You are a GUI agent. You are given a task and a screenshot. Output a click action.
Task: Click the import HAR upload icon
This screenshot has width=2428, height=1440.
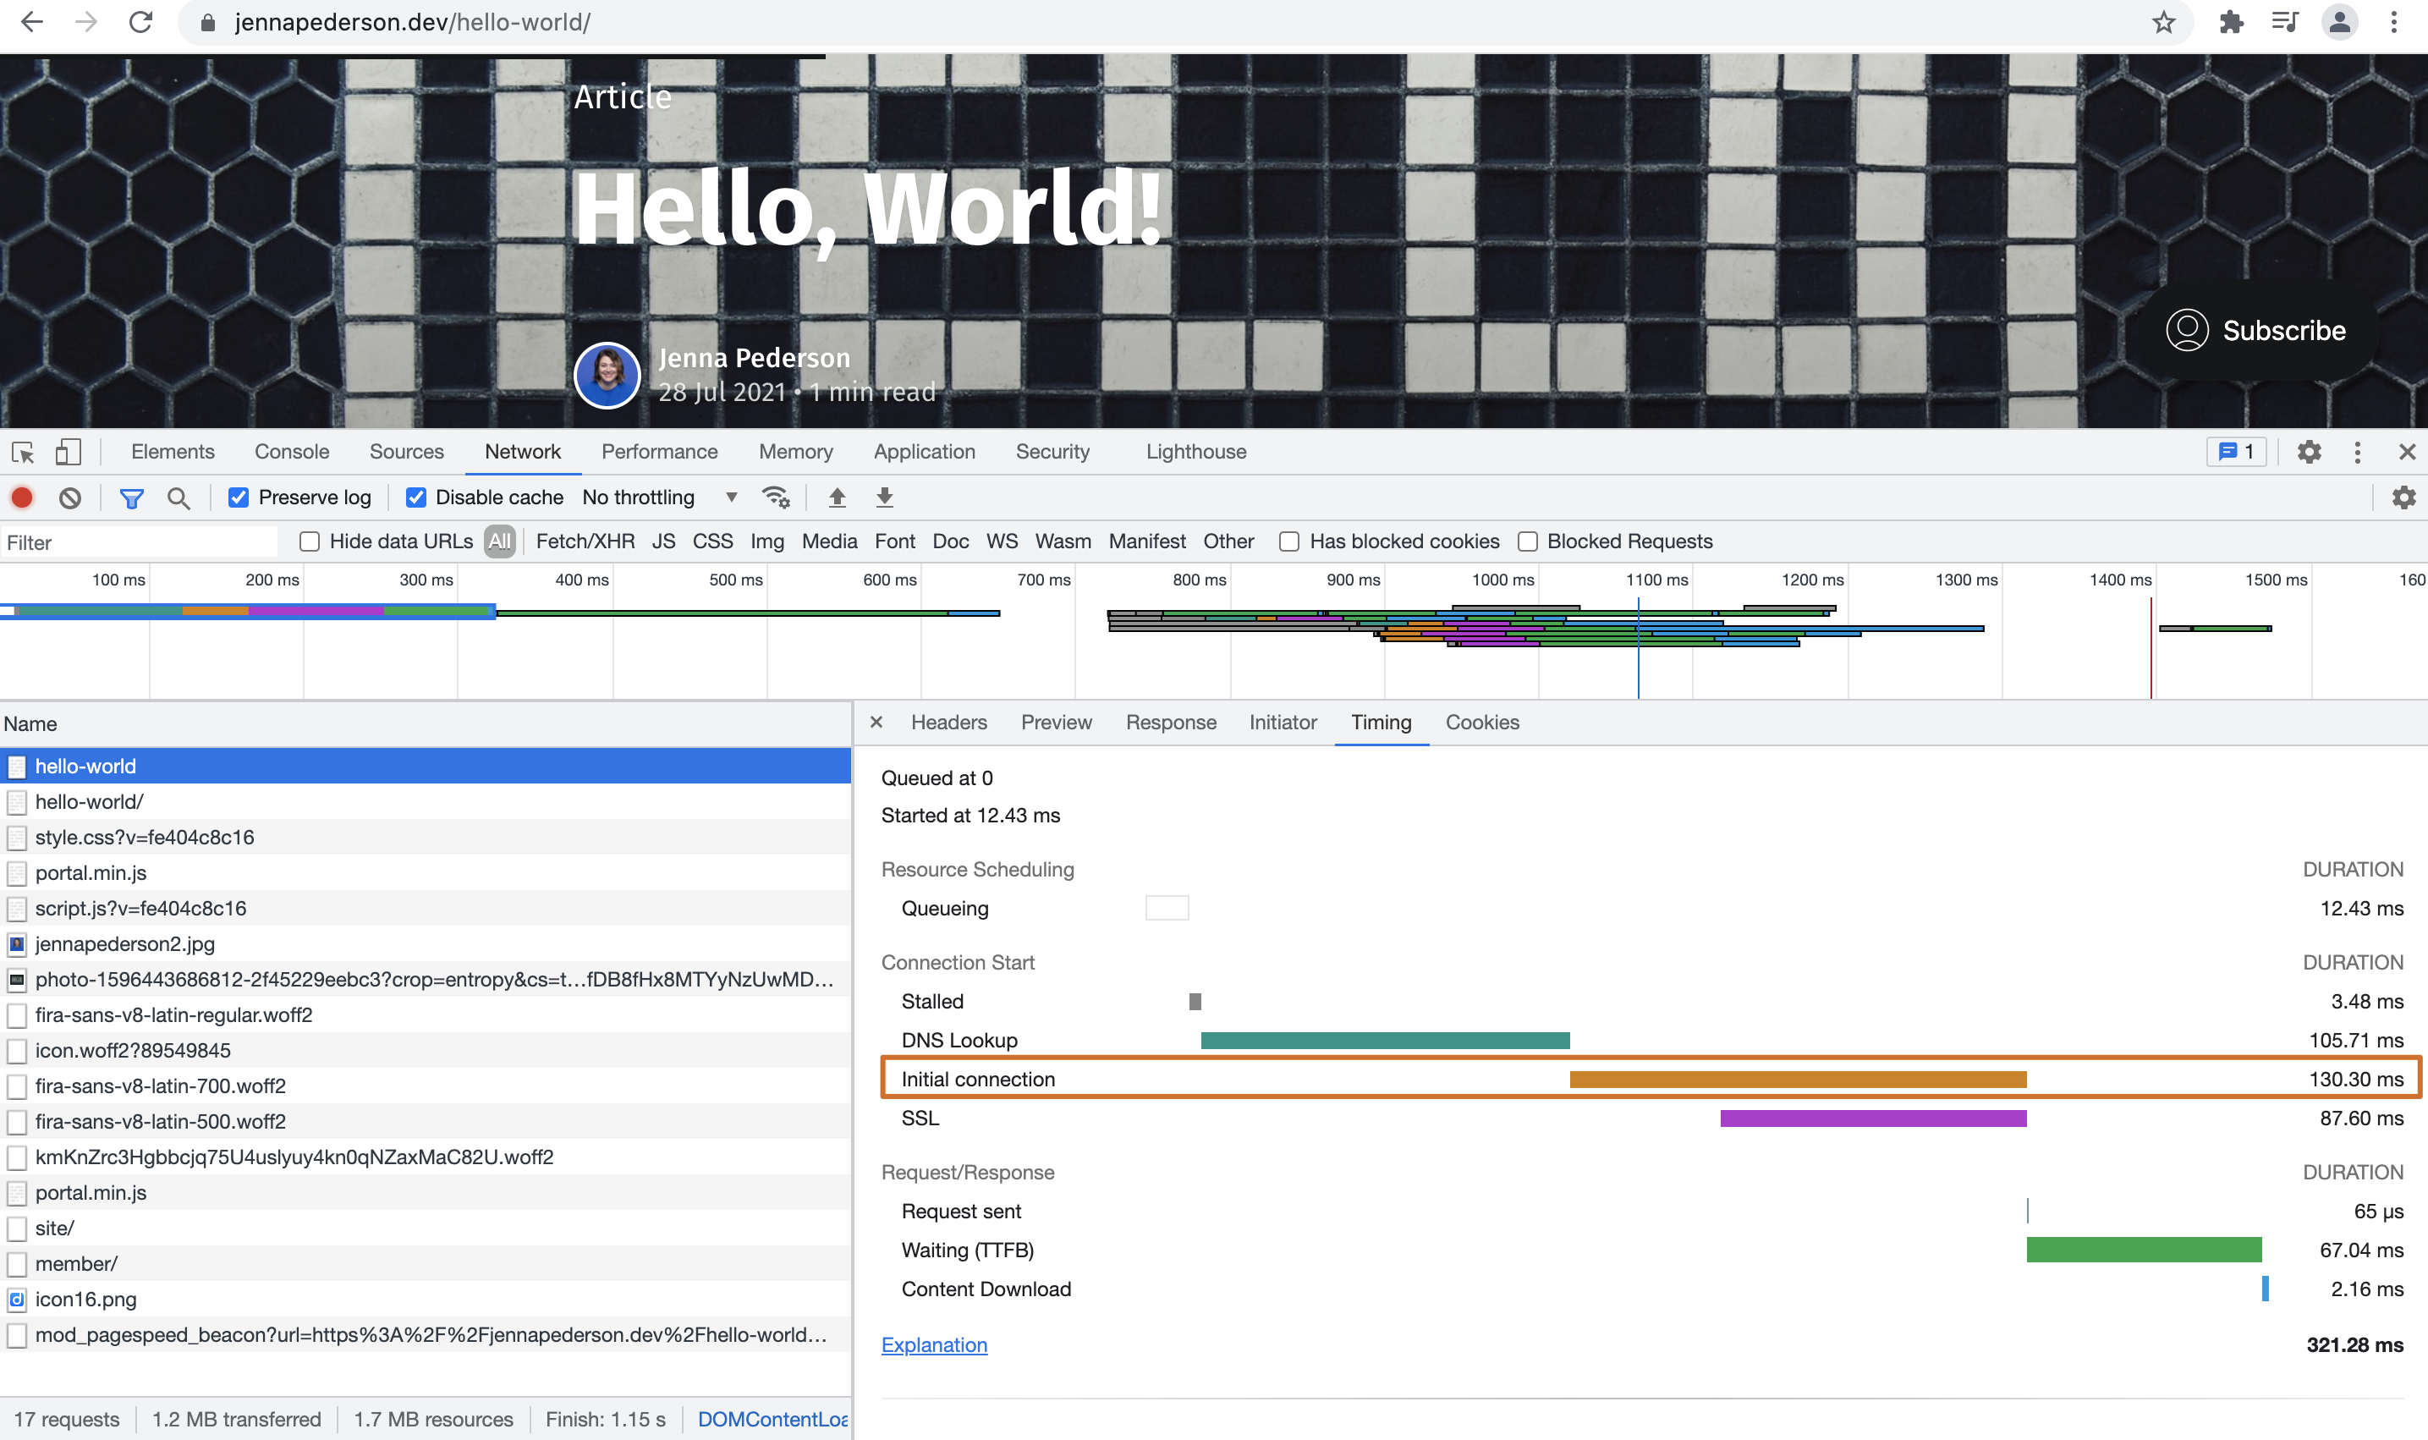[x=838, y=497]
